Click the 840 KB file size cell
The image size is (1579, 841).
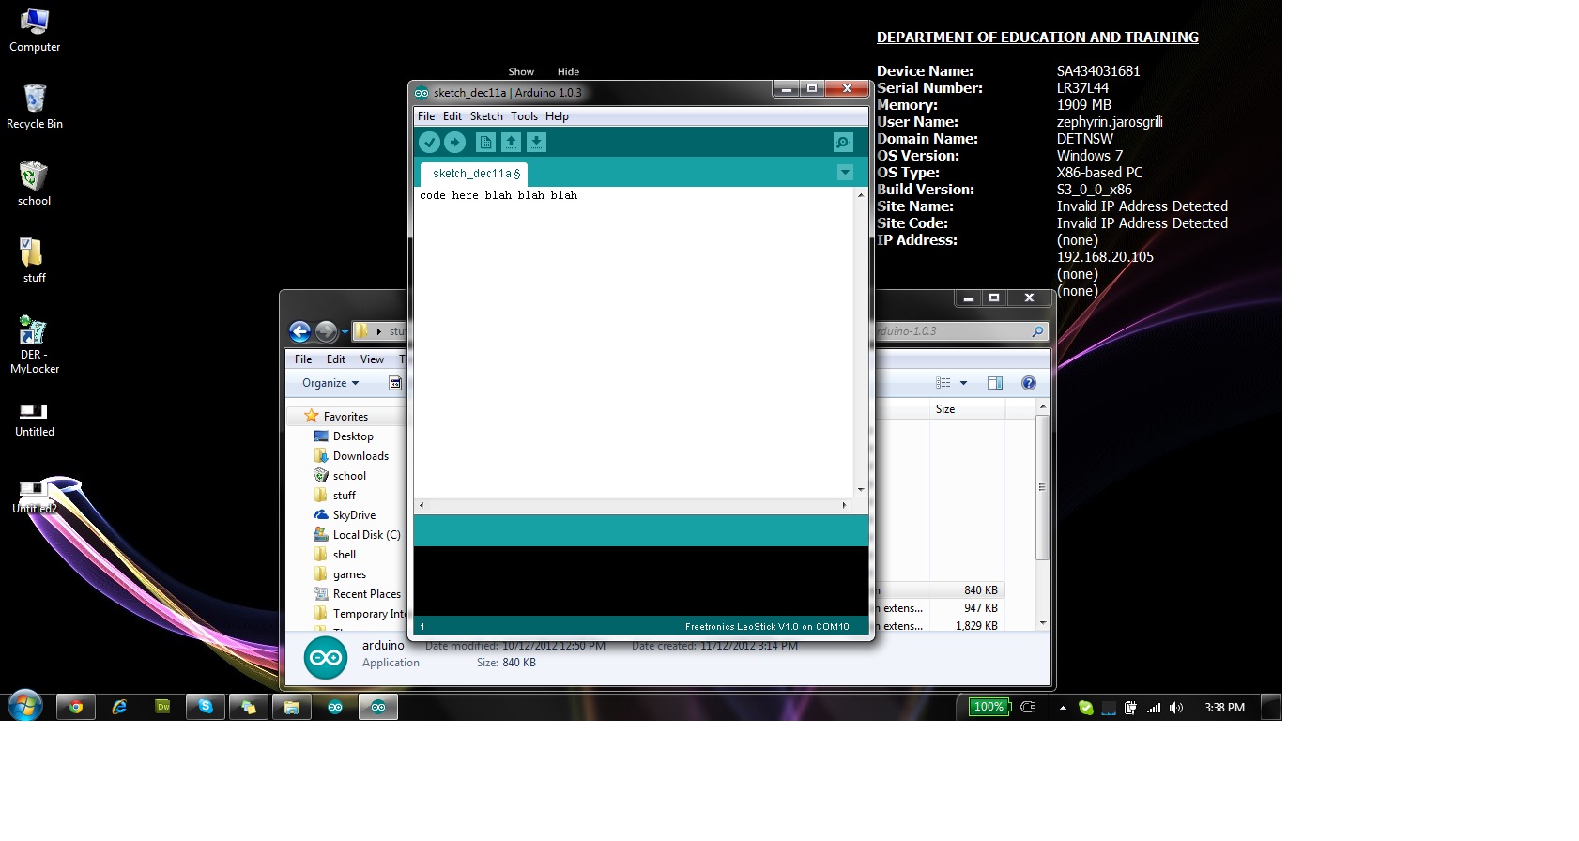coord(980,590)
